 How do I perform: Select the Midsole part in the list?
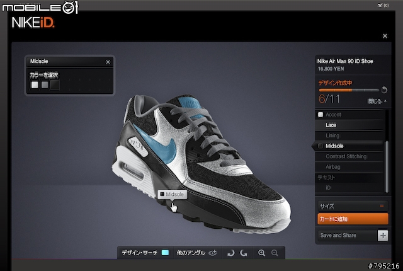point(349,146)
